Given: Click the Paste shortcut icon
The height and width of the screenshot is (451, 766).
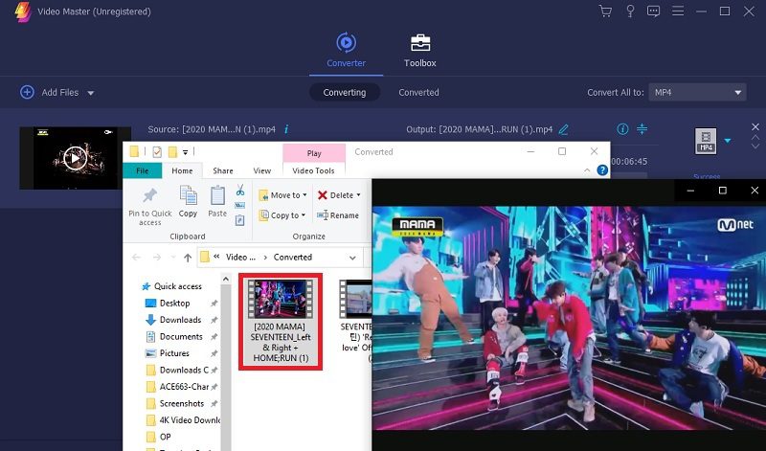Looking at the screenshot, I should [x=240, y=221].
